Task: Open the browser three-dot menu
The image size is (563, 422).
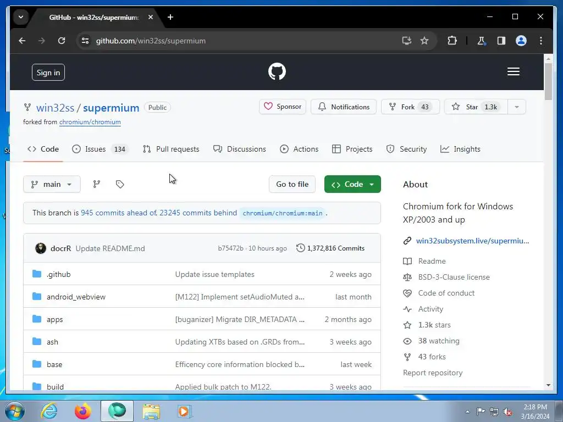Action: (541, 41)
